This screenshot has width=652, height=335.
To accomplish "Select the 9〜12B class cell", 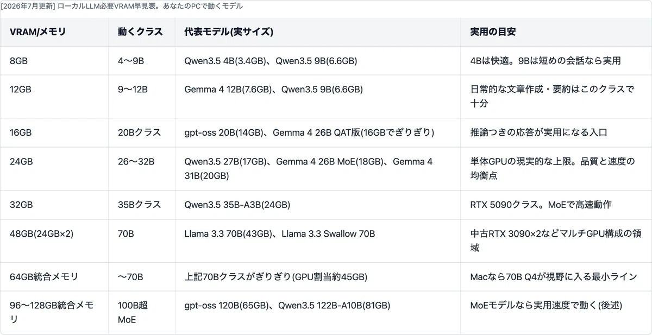I will pyautogui.click(x=142, y=97).
